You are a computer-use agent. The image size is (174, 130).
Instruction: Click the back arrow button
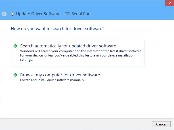pyautogui.click(x=4, y=14)
